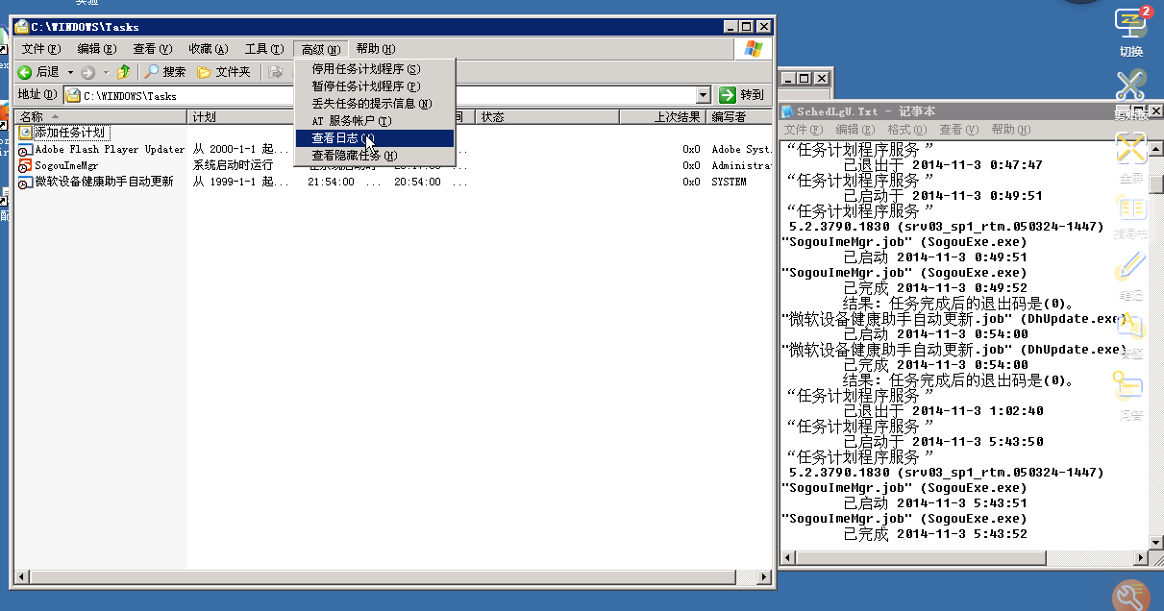Open the 文件 menu in Tasks window
Screen dimensions: 1164x611
41,49
